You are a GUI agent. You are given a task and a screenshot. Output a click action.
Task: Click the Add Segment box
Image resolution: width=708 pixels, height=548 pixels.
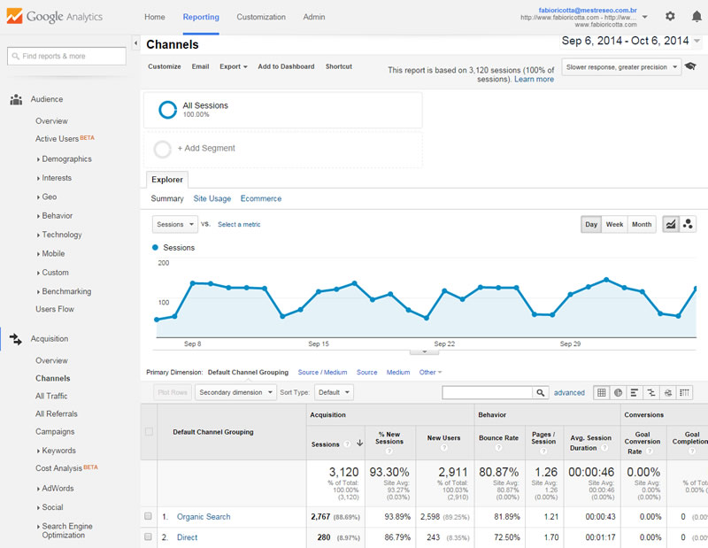coord(283,149)
